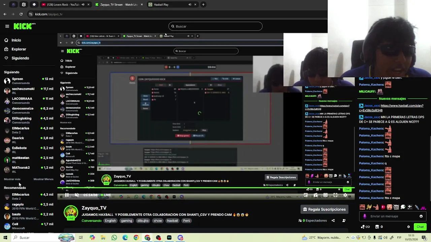
Task: Open Spreen channel in sidebar
Action: [29, 81]
